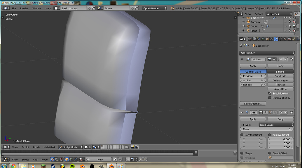
Task: Open the Object Data triangle tab
Action: click(281, 39)
